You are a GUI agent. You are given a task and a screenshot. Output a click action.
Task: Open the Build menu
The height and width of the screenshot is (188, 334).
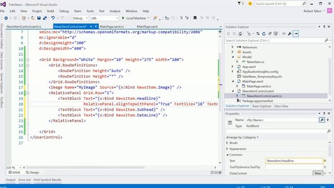[x=50, y=11]
